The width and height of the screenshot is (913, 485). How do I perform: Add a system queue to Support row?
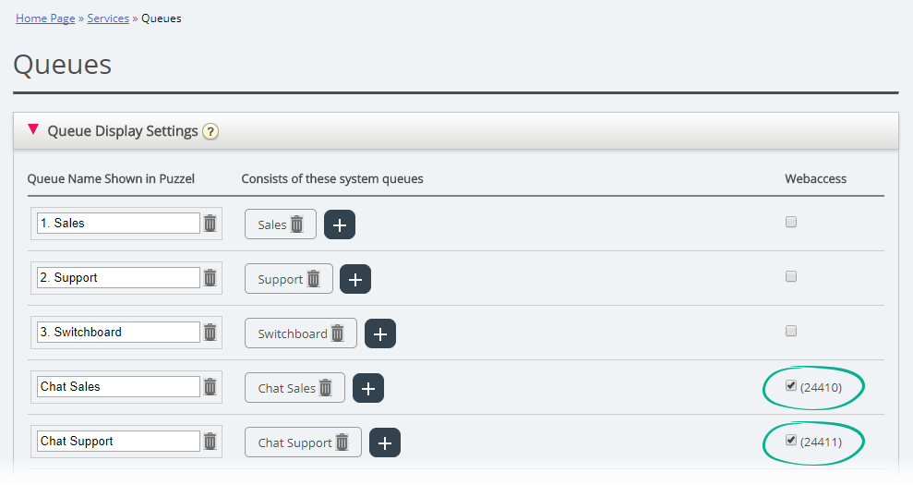click(x=355, y=279)
